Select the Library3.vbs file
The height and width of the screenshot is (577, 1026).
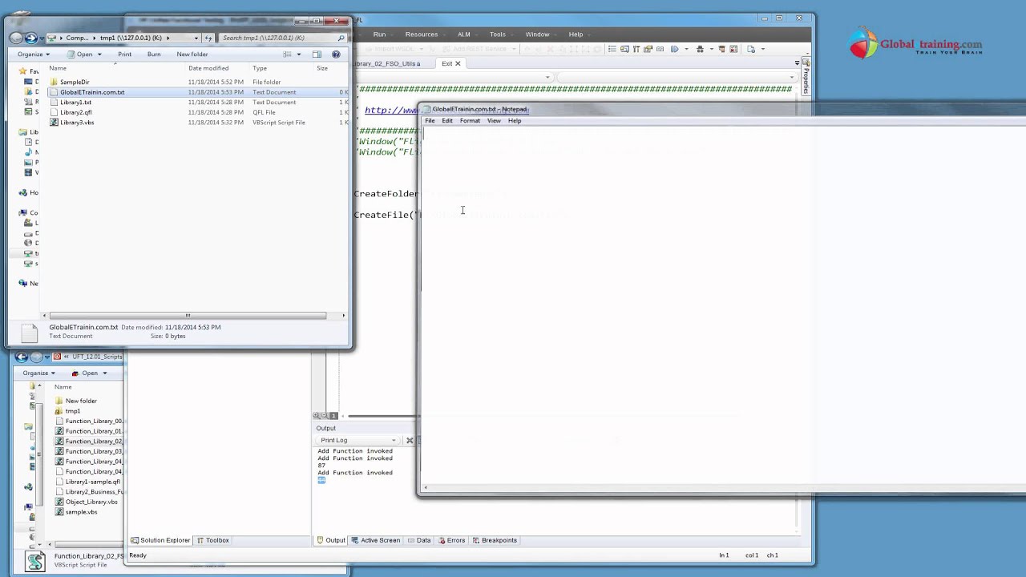77,123
